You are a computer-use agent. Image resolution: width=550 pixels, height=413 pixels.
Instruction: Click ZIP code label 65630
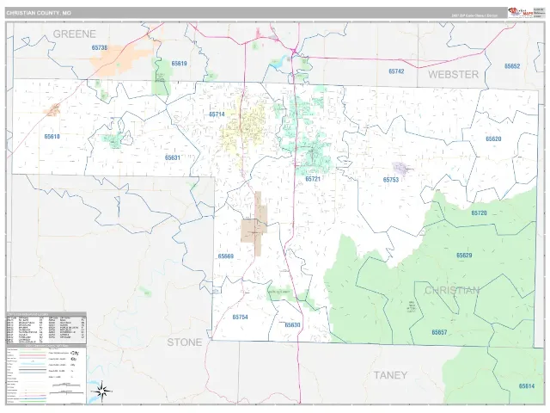pyautogui.click(x=292, y=325)
